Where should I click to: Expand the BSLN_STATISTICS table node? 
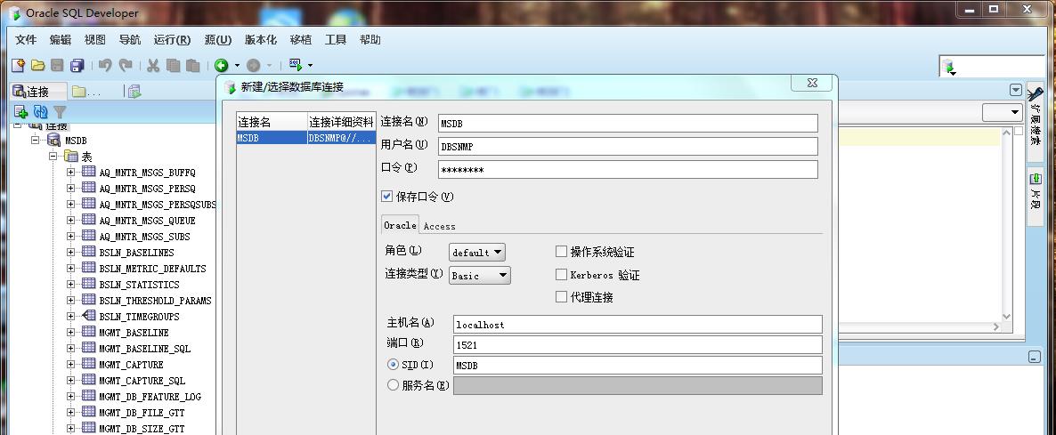70,285
